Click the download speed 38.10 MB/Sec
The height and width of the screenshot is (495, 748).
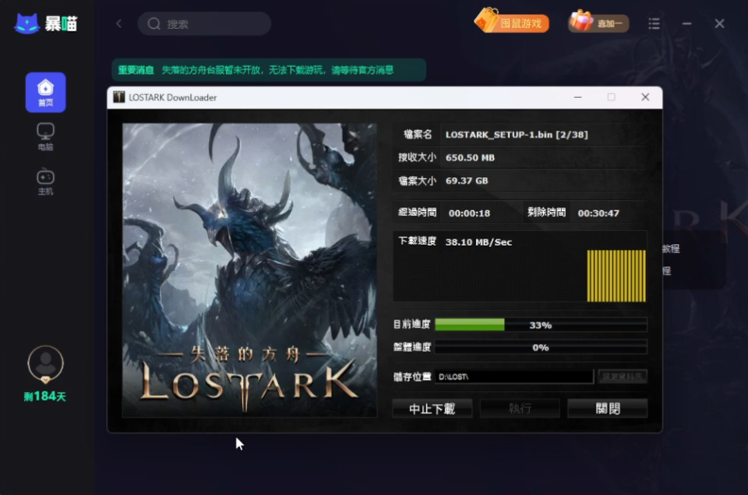pos(478,242)
